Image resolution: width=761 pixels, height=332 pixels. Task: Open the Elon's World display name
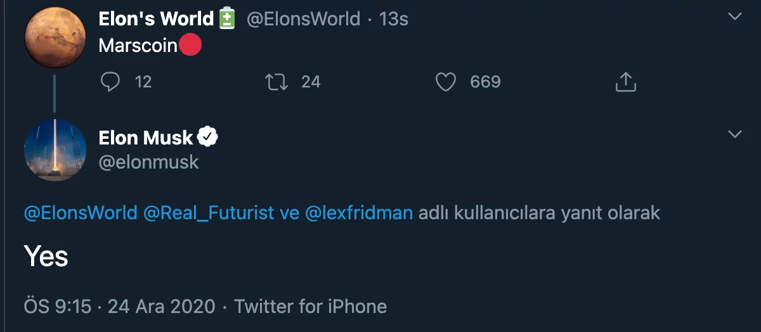(x=156, y=19)
